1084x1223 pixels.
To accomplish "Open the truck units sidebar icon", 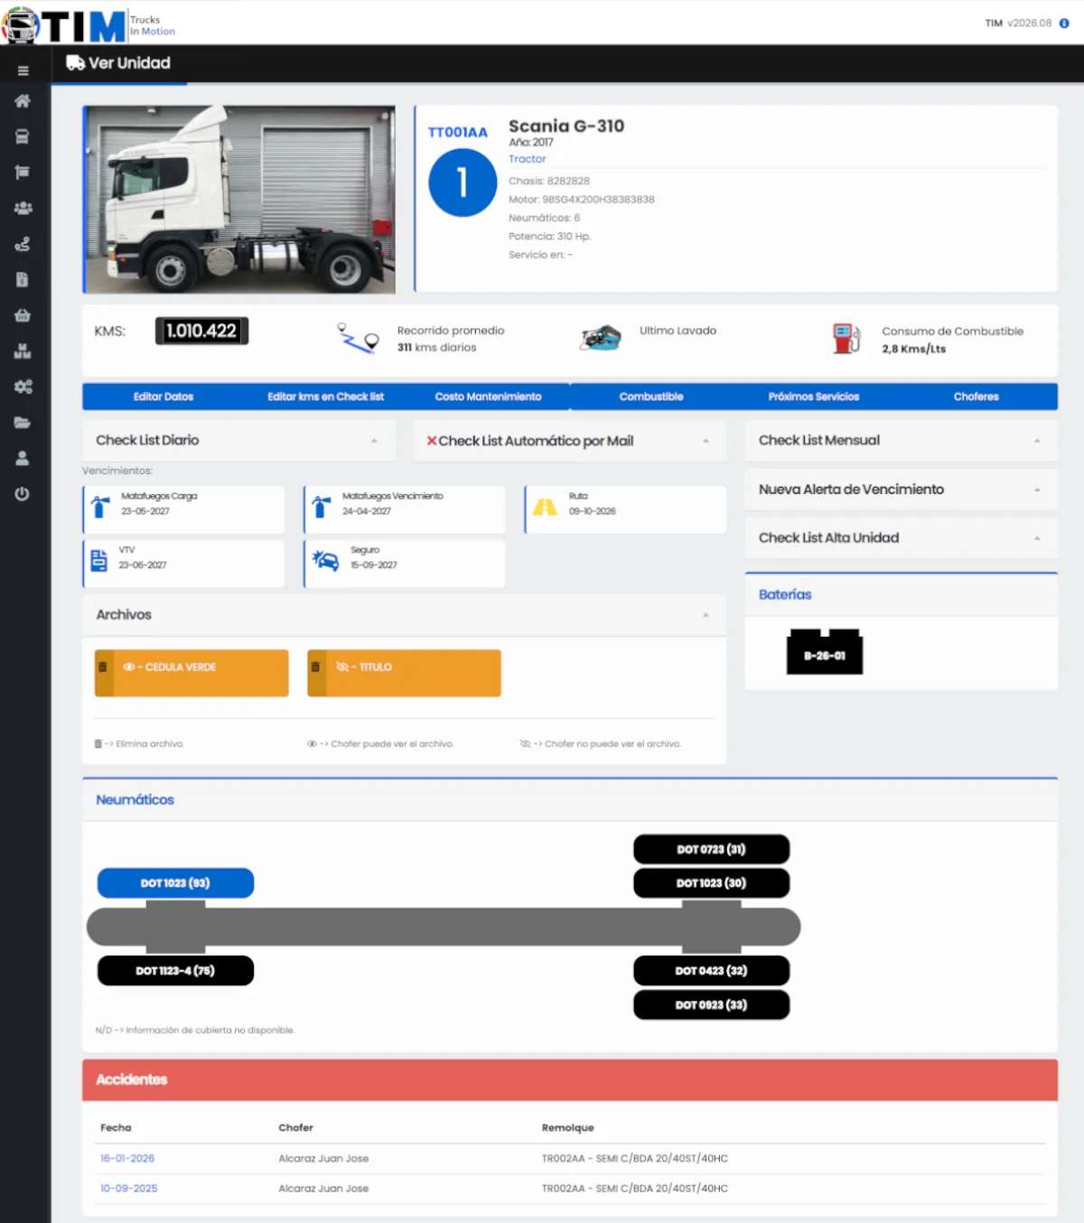I will (23, 136).
